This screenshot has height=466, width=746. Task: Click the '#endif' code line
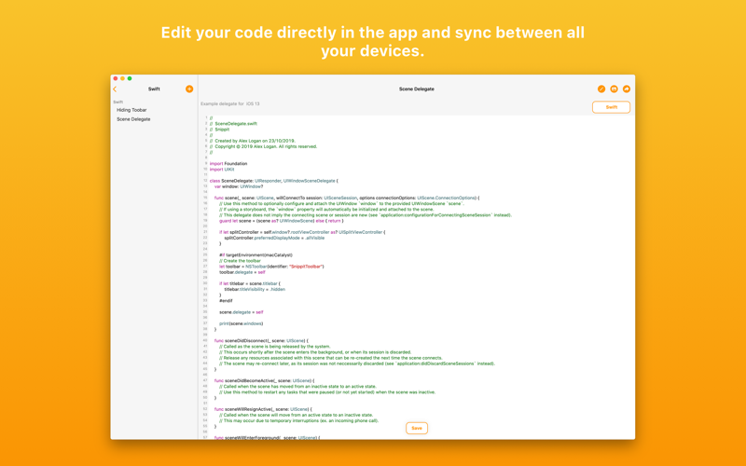[x=226, y=300]
